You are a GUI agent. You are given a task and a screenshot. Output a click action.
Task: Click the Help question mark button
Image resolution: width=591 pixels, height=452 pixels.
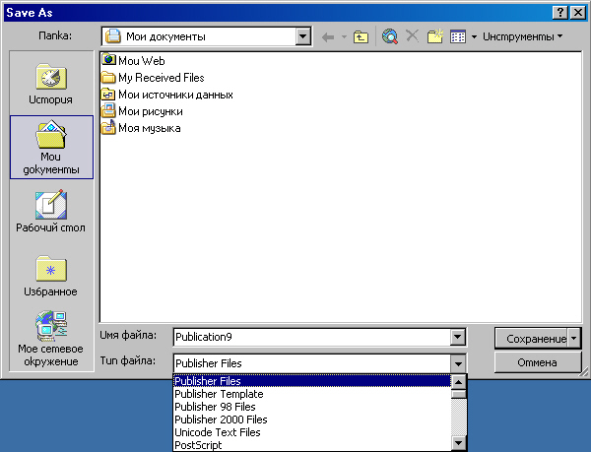(x=559, y=11)
